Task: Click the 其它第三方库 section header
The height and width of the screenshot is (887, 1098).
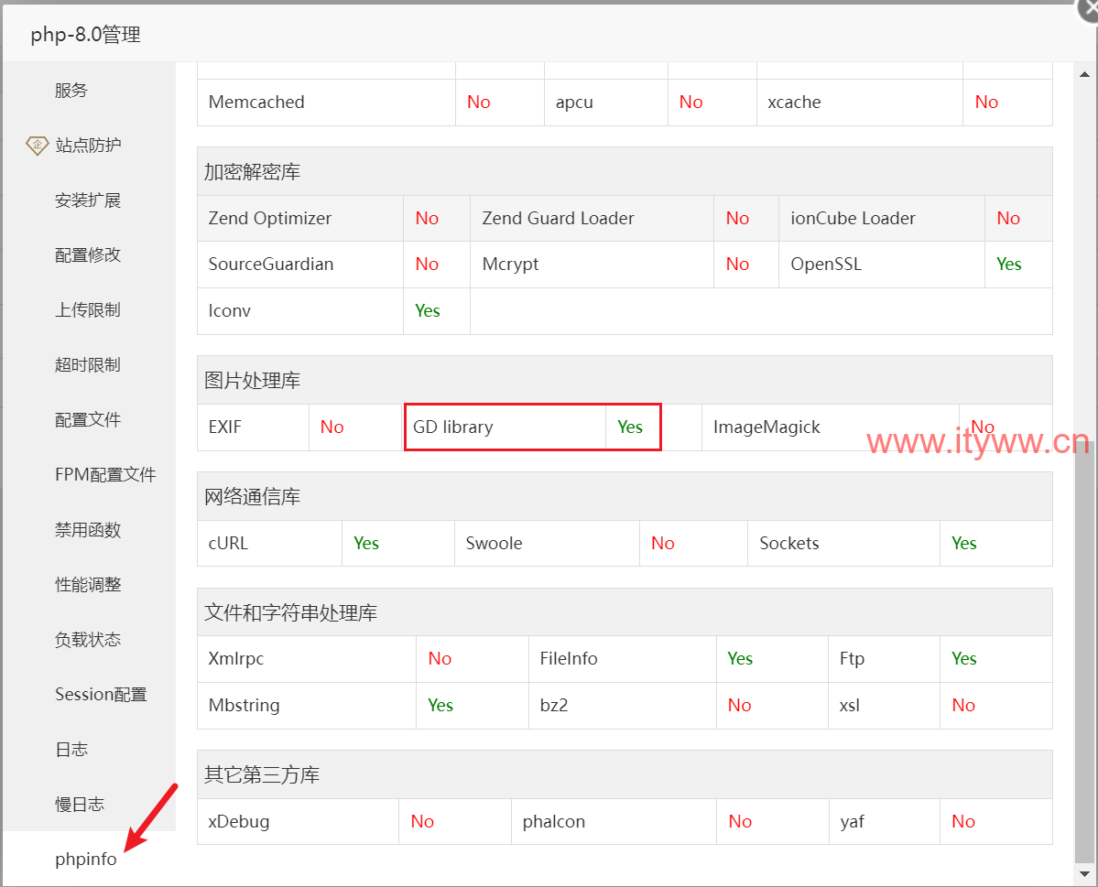Action: tap(625, 774)
